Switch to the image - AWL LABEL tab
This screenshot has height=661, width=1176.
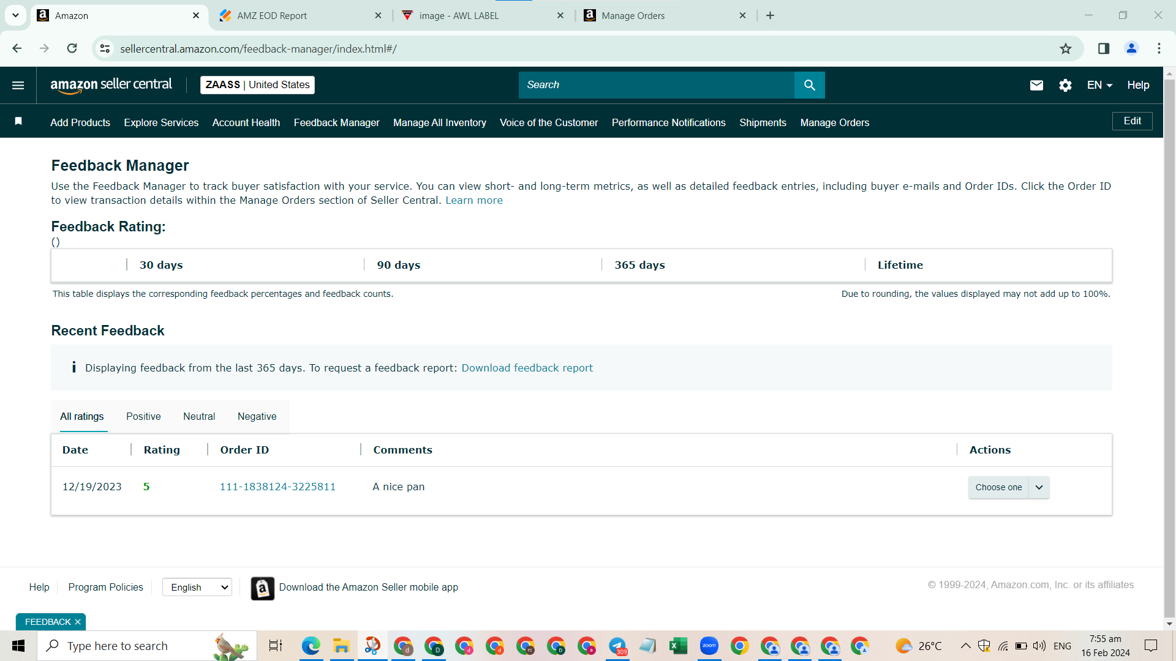tap(482, 15)
